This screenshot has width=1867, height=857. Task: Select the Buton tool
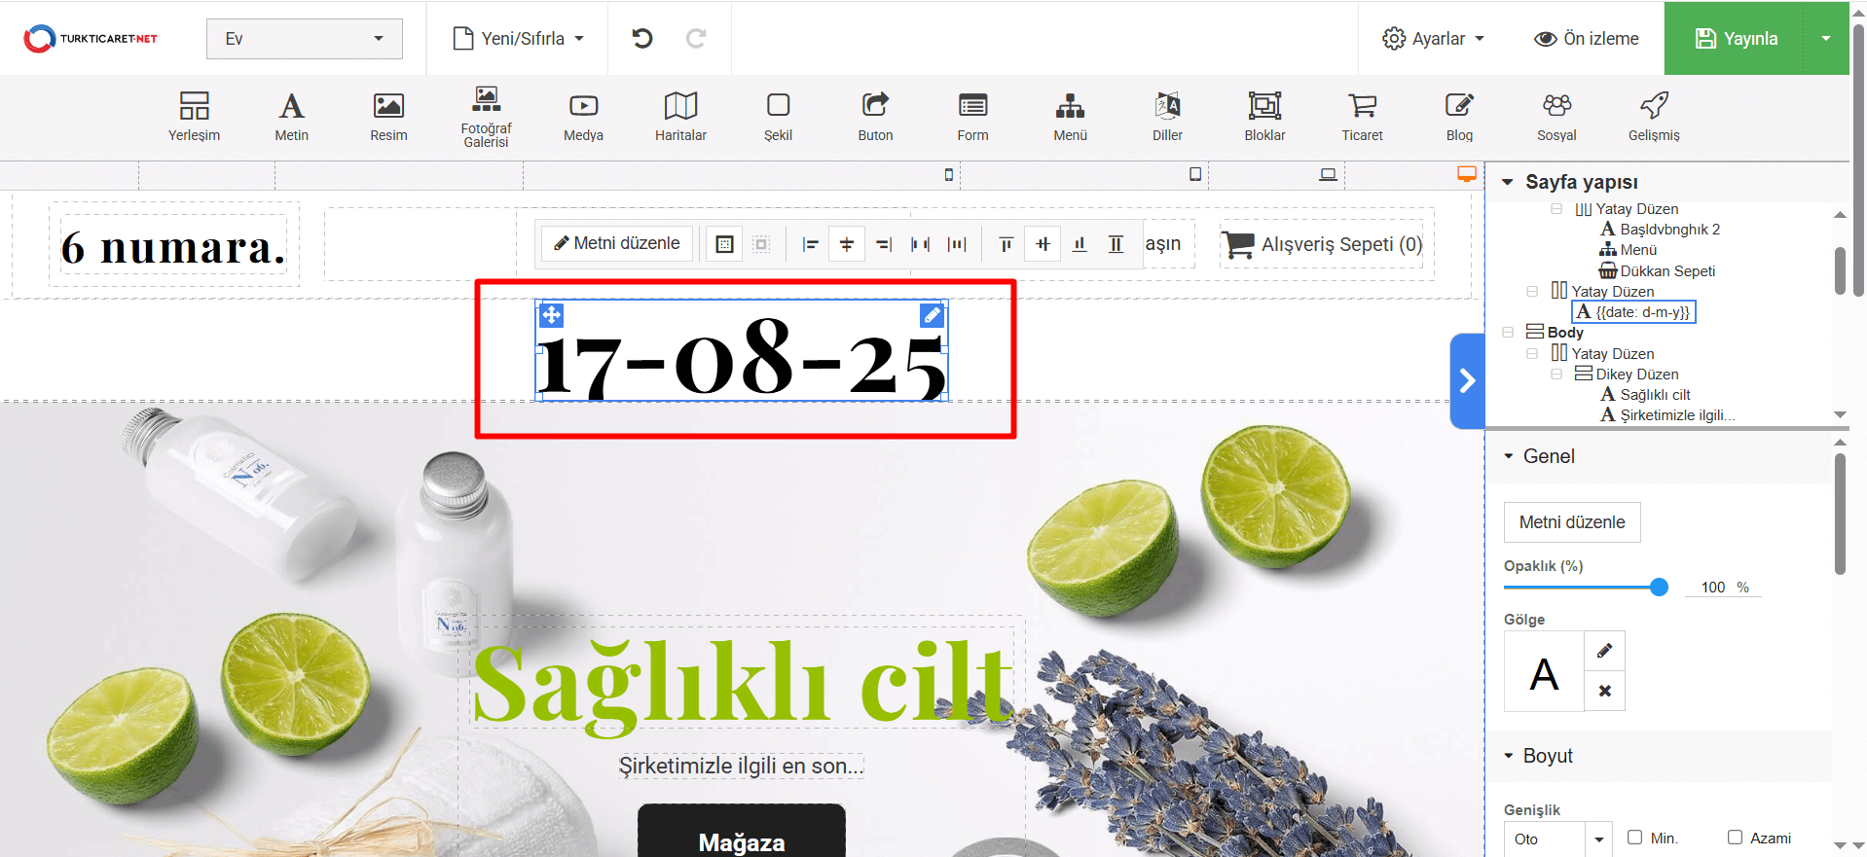(875, 117)
